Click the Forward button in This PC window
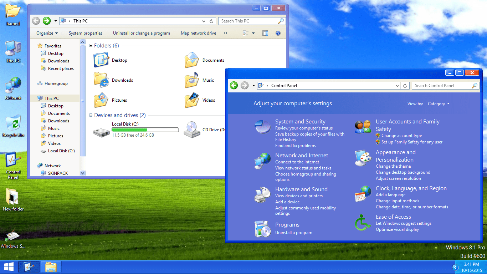 coord(47,21)
